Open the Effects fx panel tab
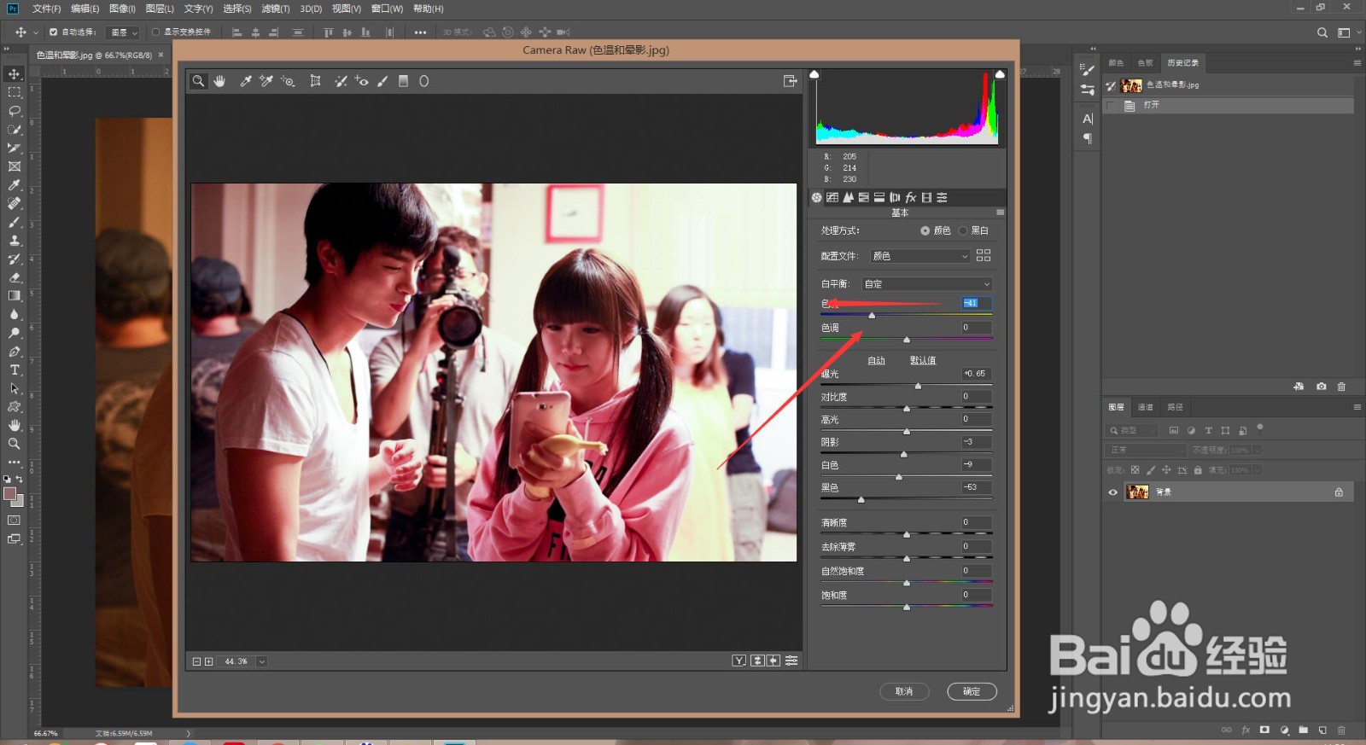Screen dimensions: 1366x745 [x=911, y=197]
